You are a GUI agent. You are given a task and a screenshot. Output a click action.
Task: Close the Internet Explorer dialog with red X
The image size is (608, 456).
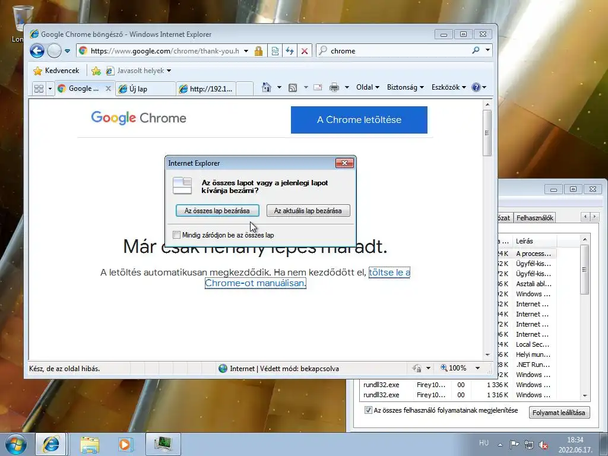pyautogui.click(x=344, y=163)
